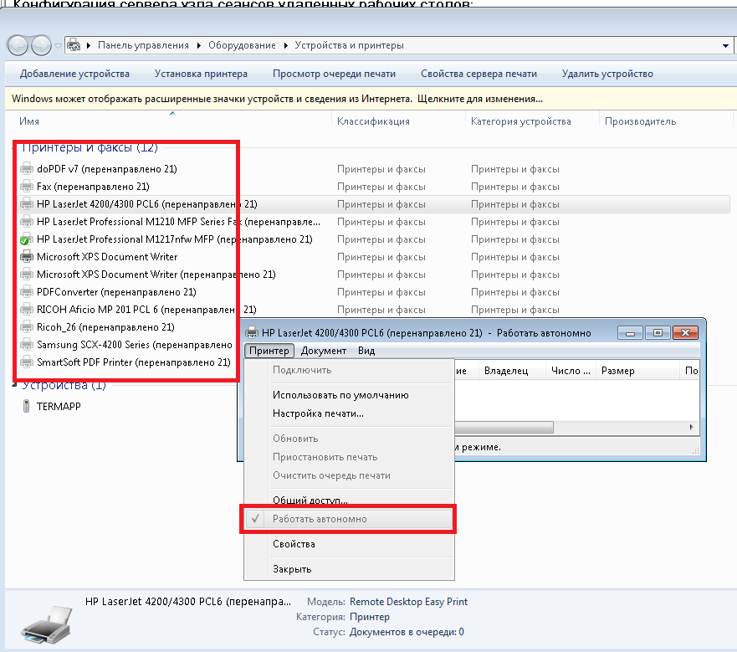Image resolution: width=737 pixels, height=652 pixels.
Task: Open the Вид menu
Action: click(x=366, y=351)
